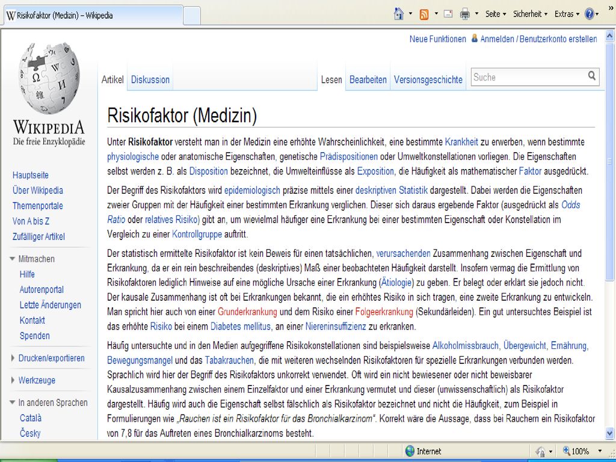Open Von A bis Z sidebar link
The width and height of the screenshot is (616, 462).
point(31,221)
